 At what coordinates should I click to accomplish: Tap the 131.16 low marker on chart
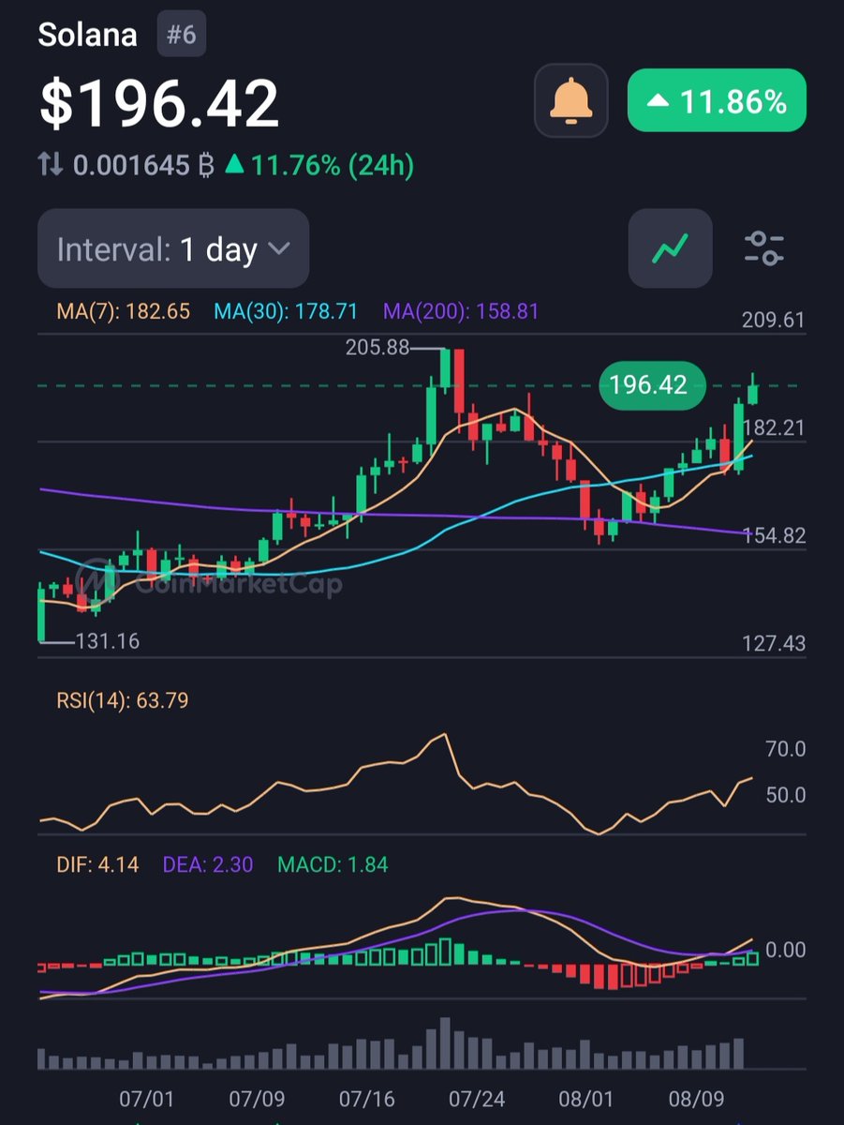tap(106, 641)
